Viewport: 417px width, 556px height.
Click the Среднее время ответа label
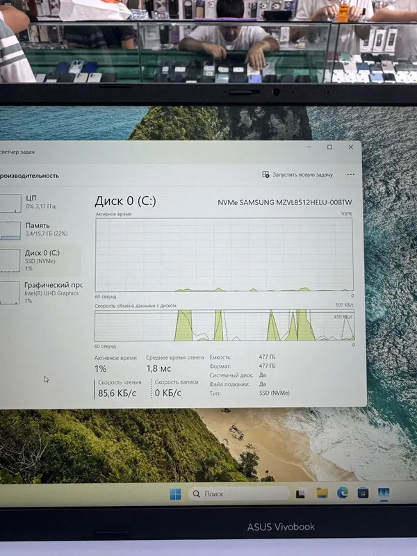(x=175, y=357)
